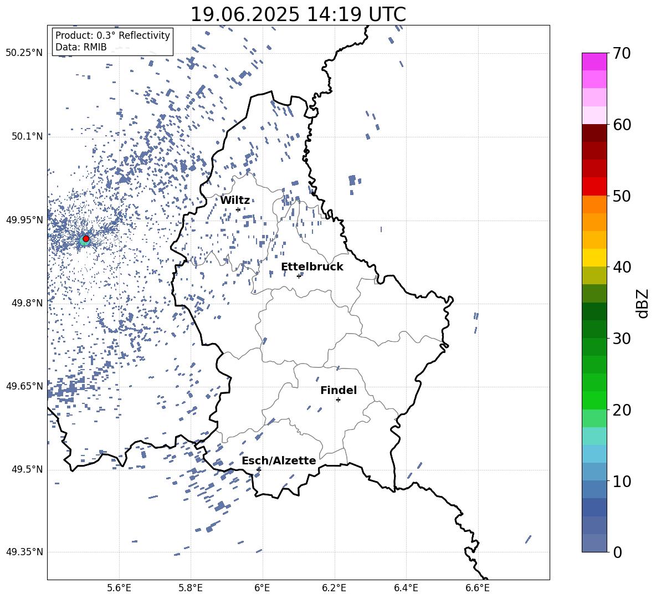Click the magenta top colorbar segment
This screenshot has height=599, width=656.
pos(594,62)
